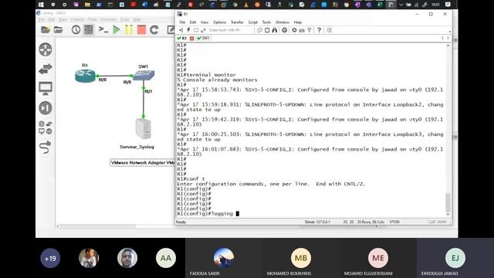Click quick connect lightning icon
Screen dimensions: 494x278
[x=188, y=30]
